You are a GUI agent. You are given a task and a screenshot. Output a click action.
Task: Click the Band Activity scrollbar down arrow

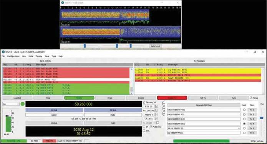[131, 93]
